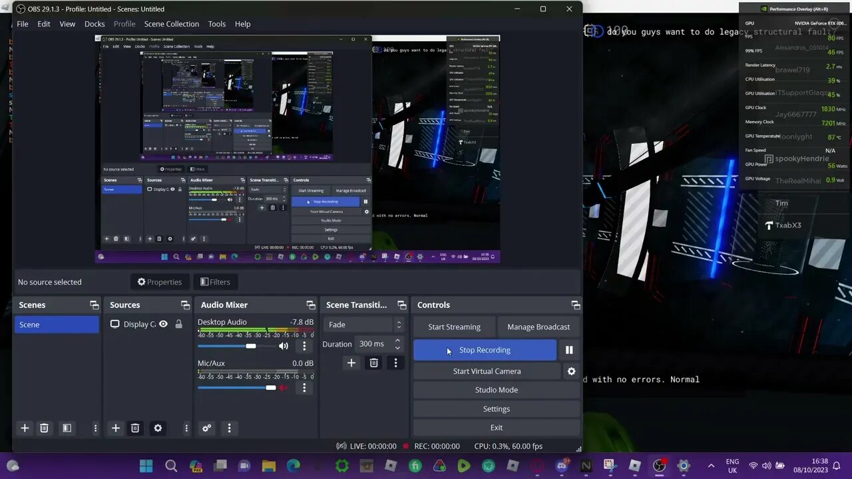
Task: Open Fade transition dropdown
Action: (x=363, y=325)
